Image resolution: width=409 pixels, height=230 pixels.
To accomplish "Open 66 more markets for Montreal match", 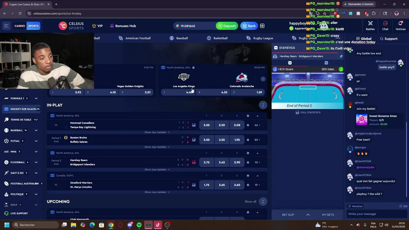I will [x=258, y=125].
